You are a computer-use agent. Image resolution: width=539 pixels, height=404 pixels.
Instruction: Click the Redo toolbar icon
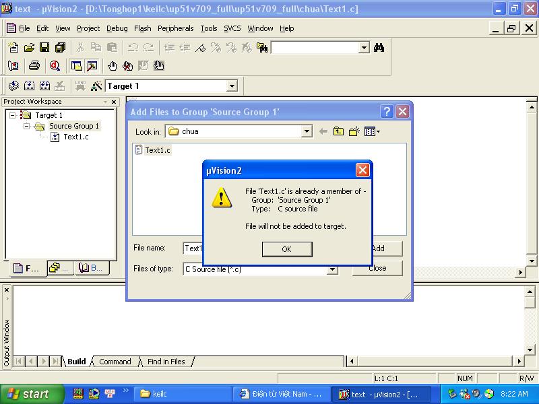coord(148,47)
